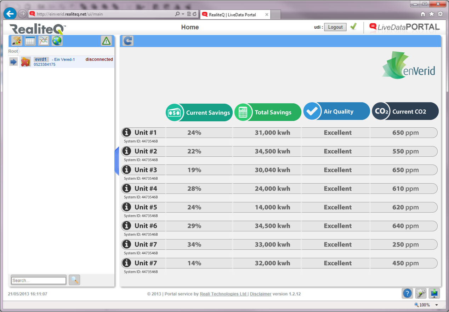Open the design/paint view icon in left toolbar
The image size is (449, 312).
(17, 41)
